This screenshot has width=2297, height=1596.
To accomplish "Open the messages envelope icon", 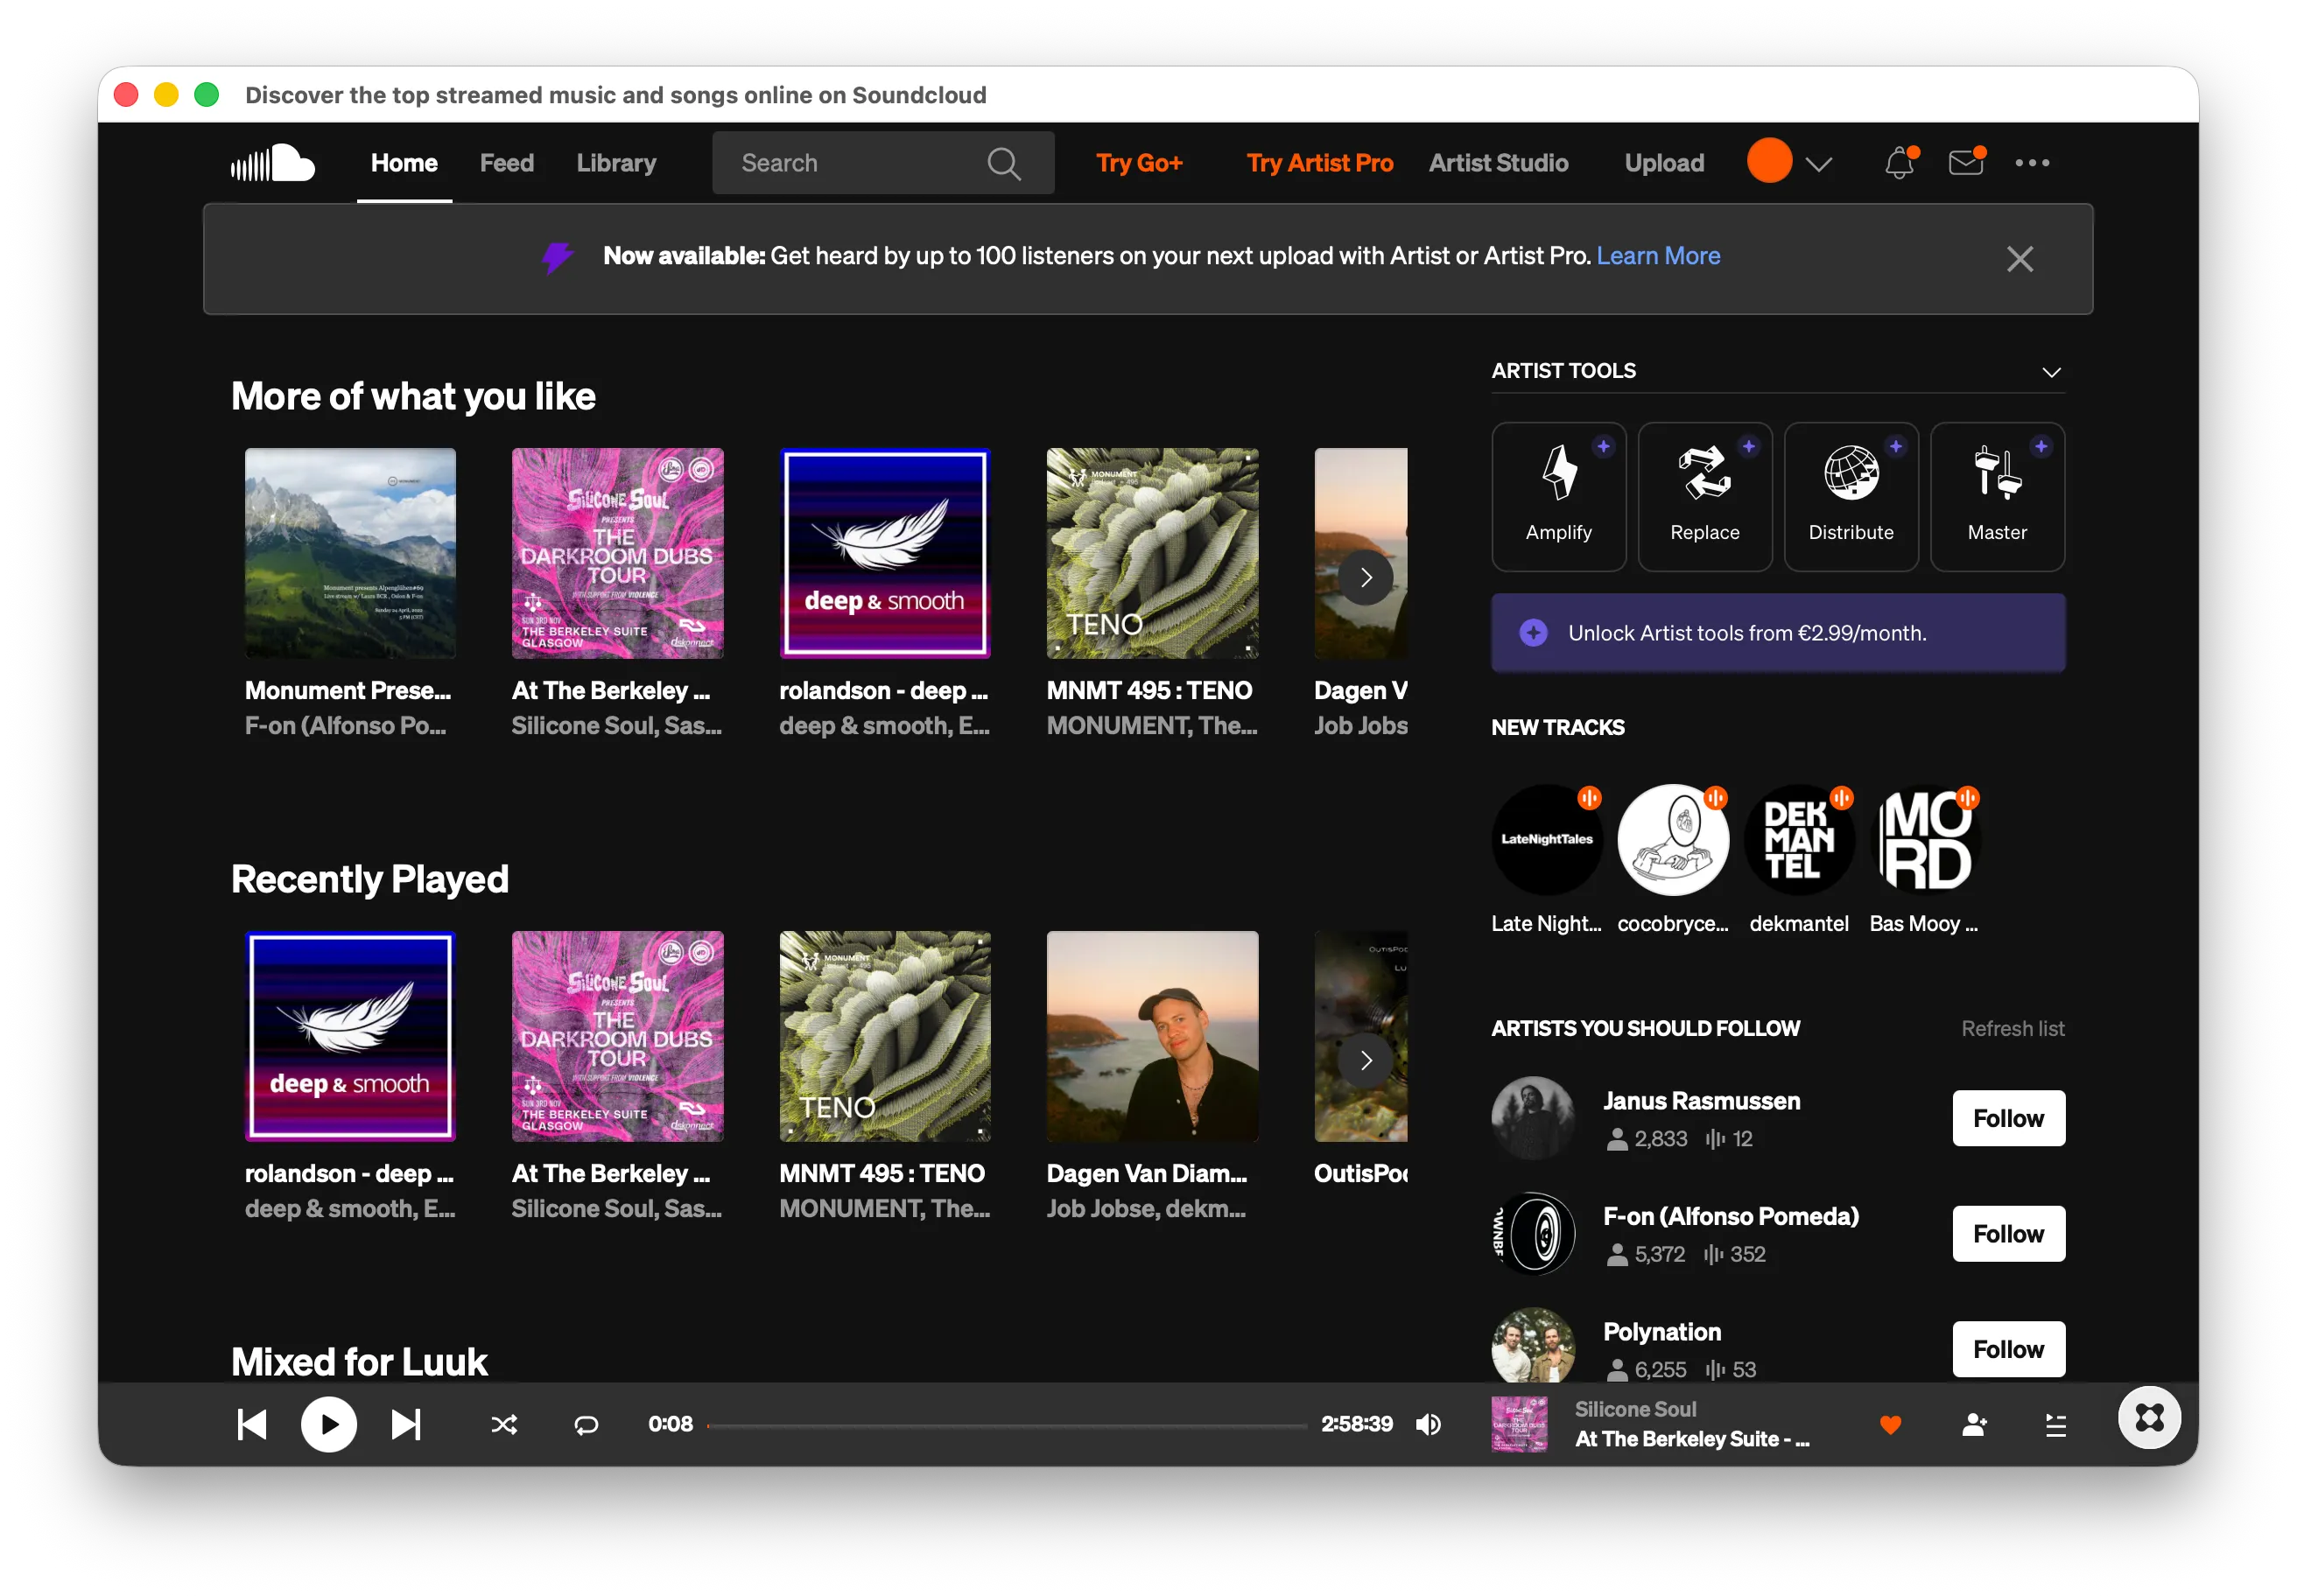I will click(x=1966, y=162).
